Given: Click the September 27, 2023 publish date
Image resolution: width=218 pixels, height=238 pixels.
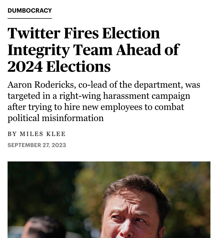Looking at the screenshot, I should tap(37, 145).
